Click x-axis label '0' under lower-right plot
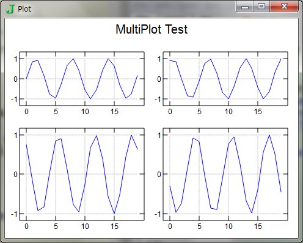 [x=170, y=227]
